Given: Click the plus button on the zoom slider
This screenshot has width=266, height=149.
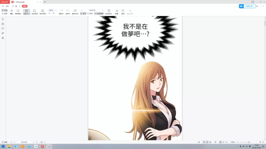Looking at the screenshot, I should click(260, 142).
